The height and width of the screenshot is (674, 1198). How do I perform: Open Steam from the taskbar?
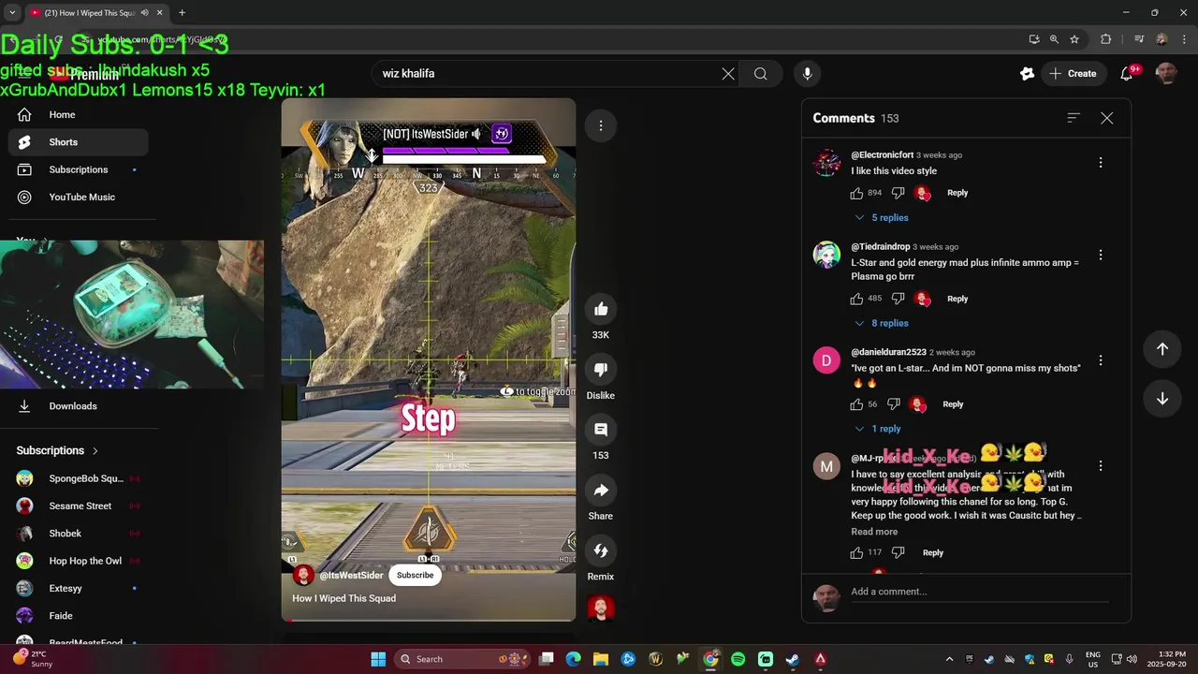pyautogui.click(x=793, y=659)
